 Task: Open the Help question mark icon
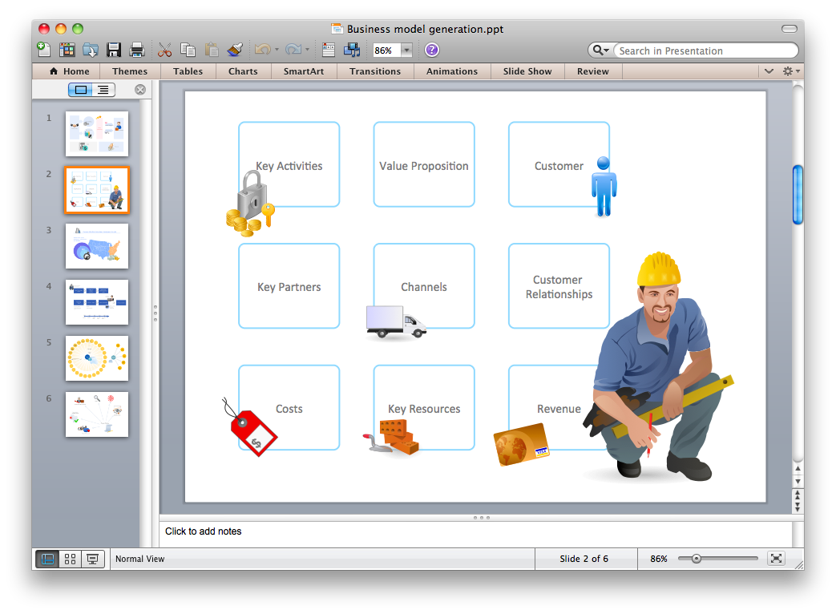pyautogui.click(x=432, y=50)
